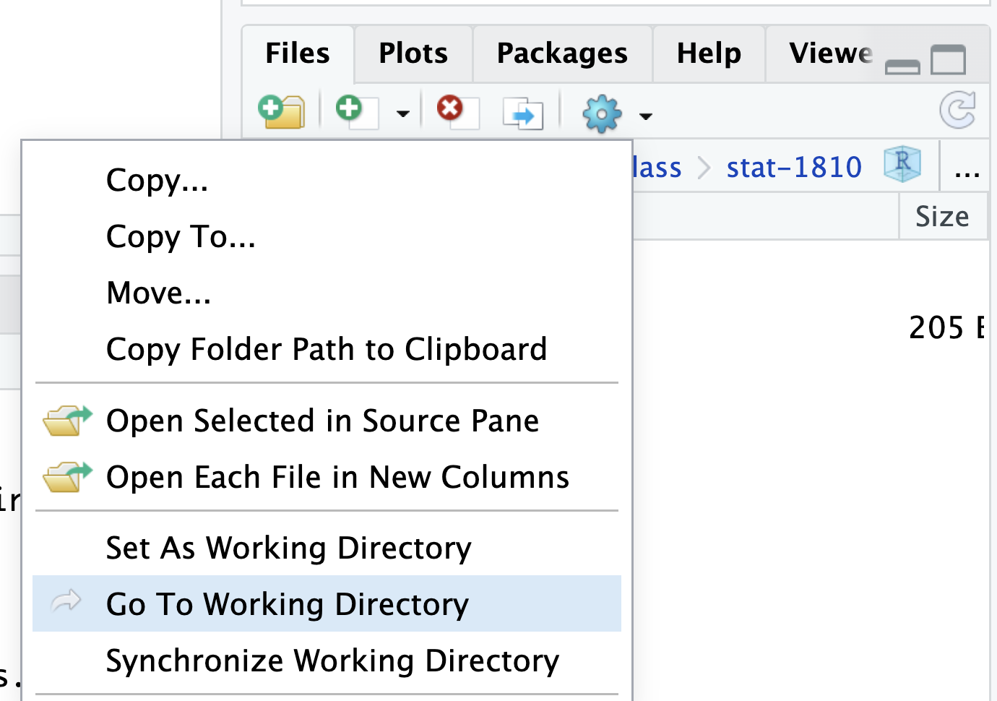
Task: Click the New Folder icon
Action: (281, 112)
